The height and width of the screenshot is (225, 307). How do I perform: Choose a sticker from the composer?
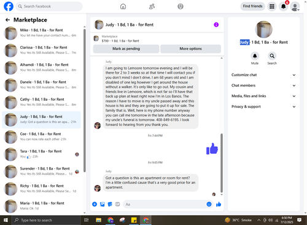(110, 204)
